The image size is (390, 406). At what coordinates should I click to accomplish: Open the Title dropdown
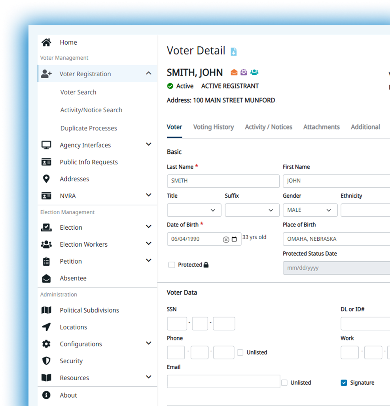tap(194, 210)
